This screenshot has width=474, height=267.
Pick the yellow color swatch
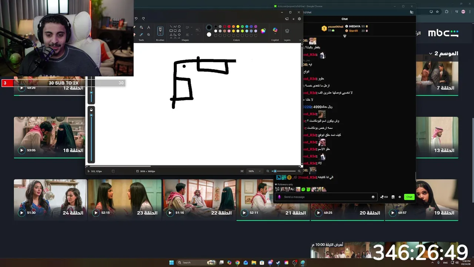[x=238, y=27]
